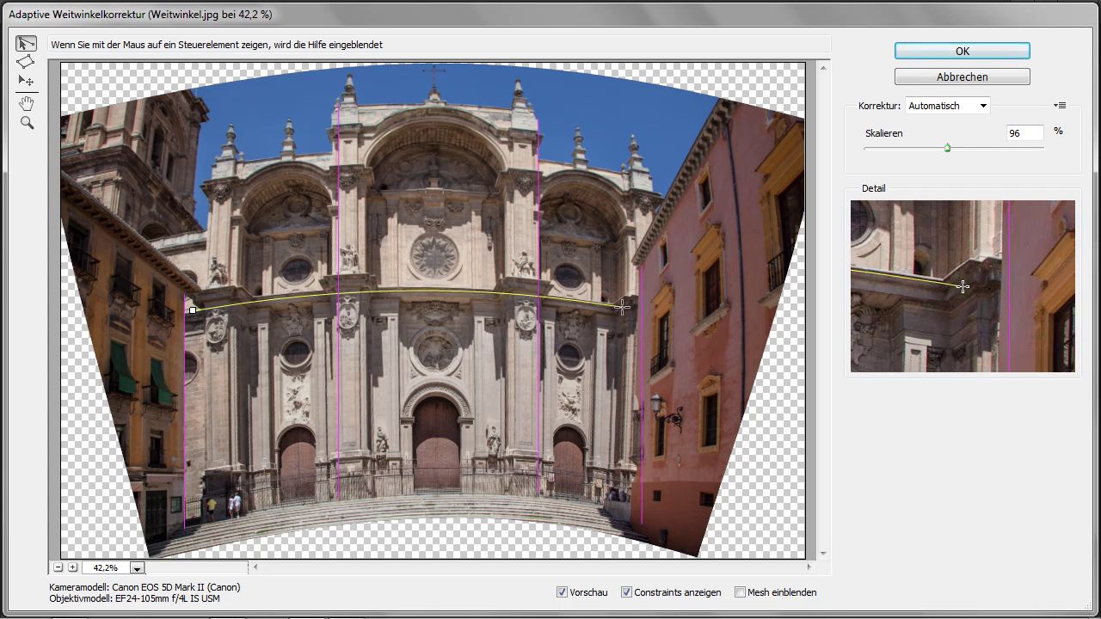The width and height of the screenshot is (1101, 619).
Task: Select the Constraint tool
Action: click(x=26, y=43)
